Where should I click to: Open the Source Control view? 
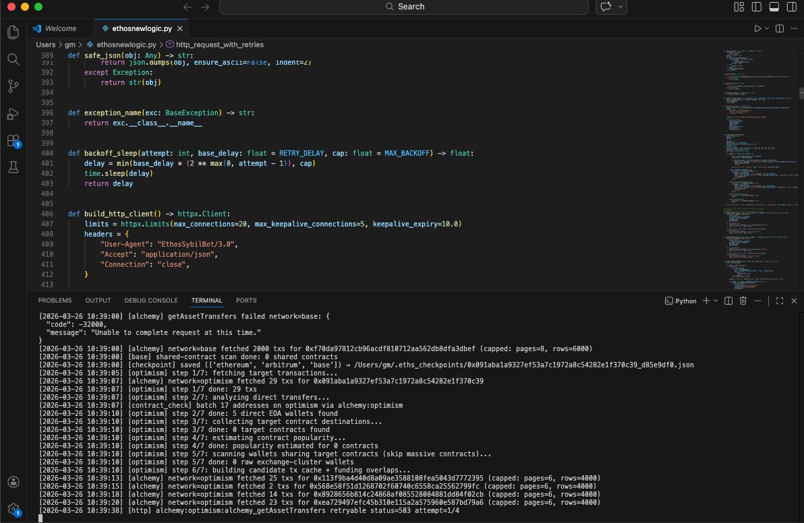(13, 86)
